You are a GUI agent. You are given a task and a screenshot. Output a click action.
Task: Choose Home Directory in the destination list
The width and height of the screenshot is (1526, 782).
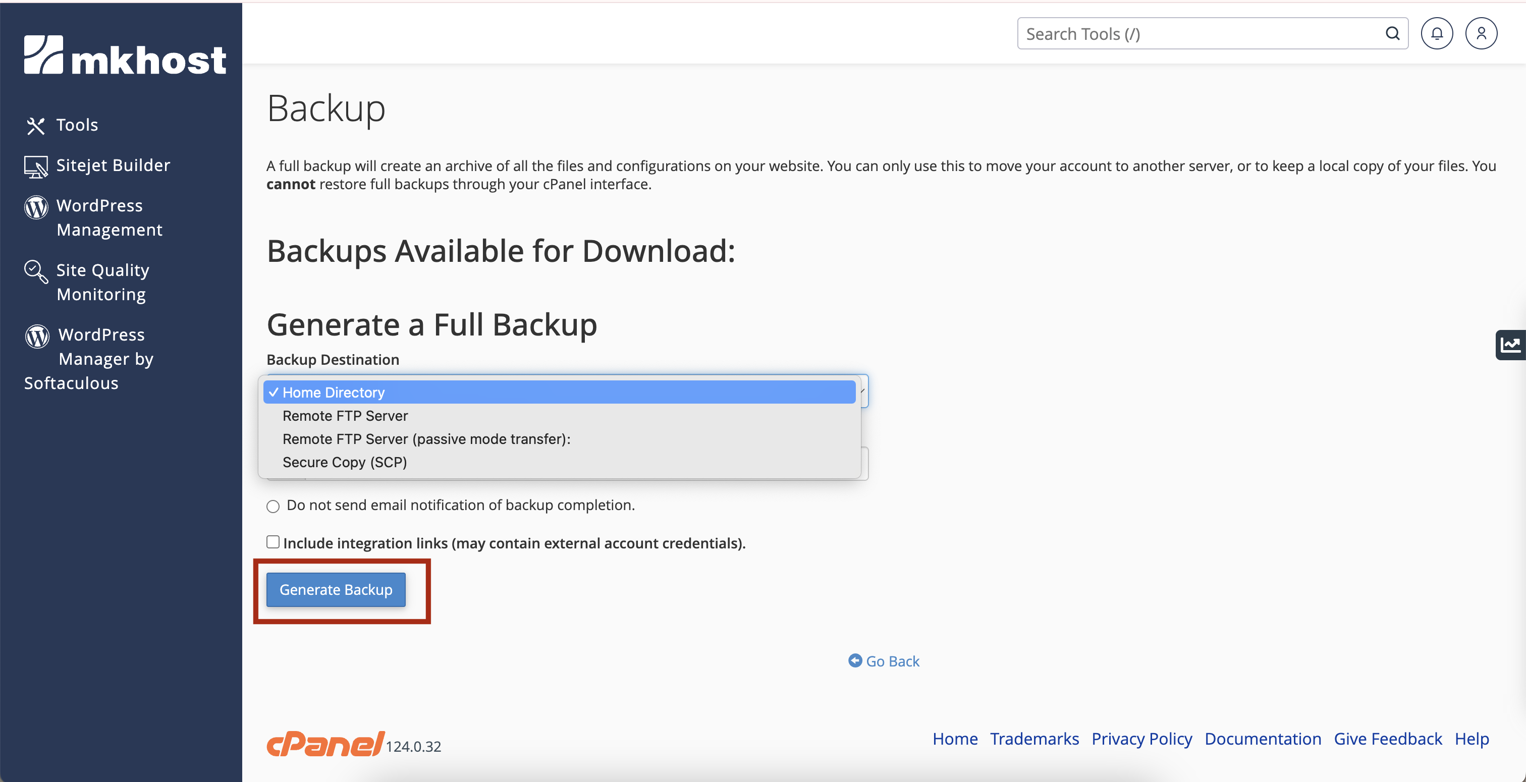click(334, 392)
